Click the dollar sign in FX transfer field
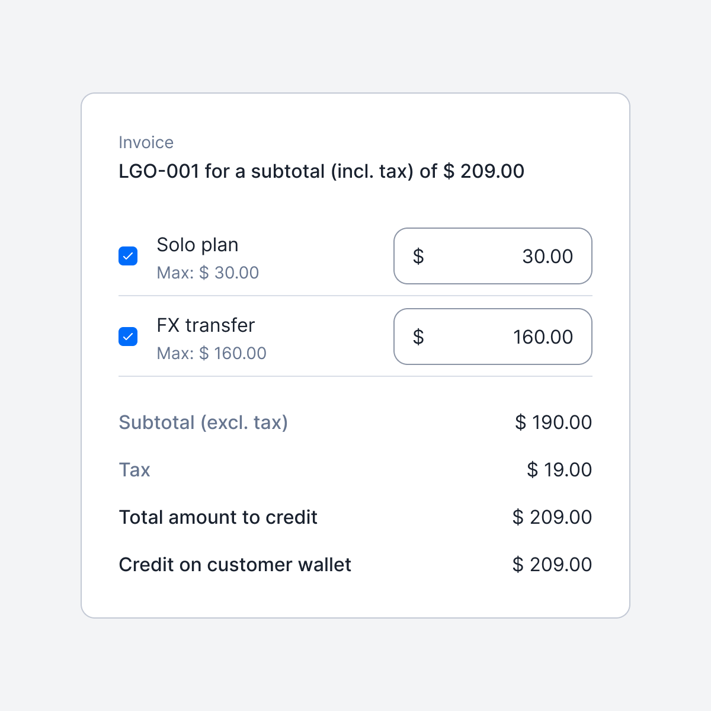This screenshot has width=711, height=711. (418, 337)
